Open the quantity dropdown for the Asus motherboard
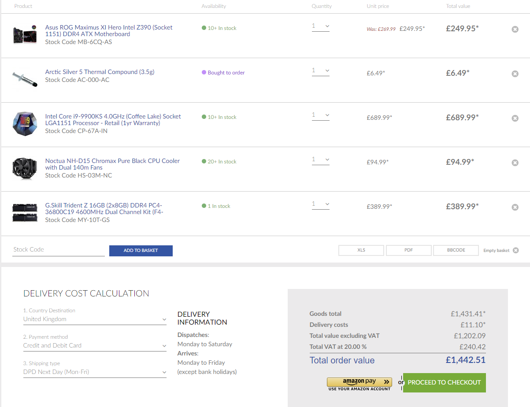Screen dimensions: 530x407 pos(320,26)
